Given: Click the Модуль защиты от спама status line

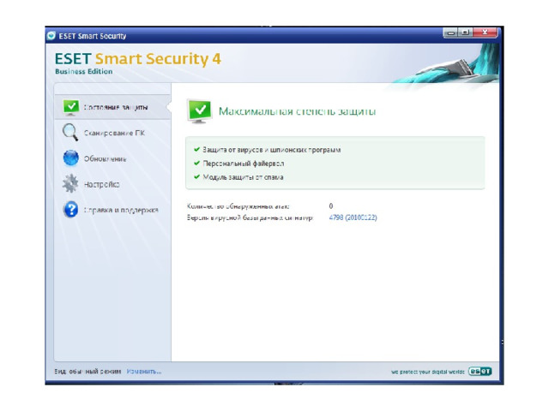Looking at the screenshot, I should [243, 177].
